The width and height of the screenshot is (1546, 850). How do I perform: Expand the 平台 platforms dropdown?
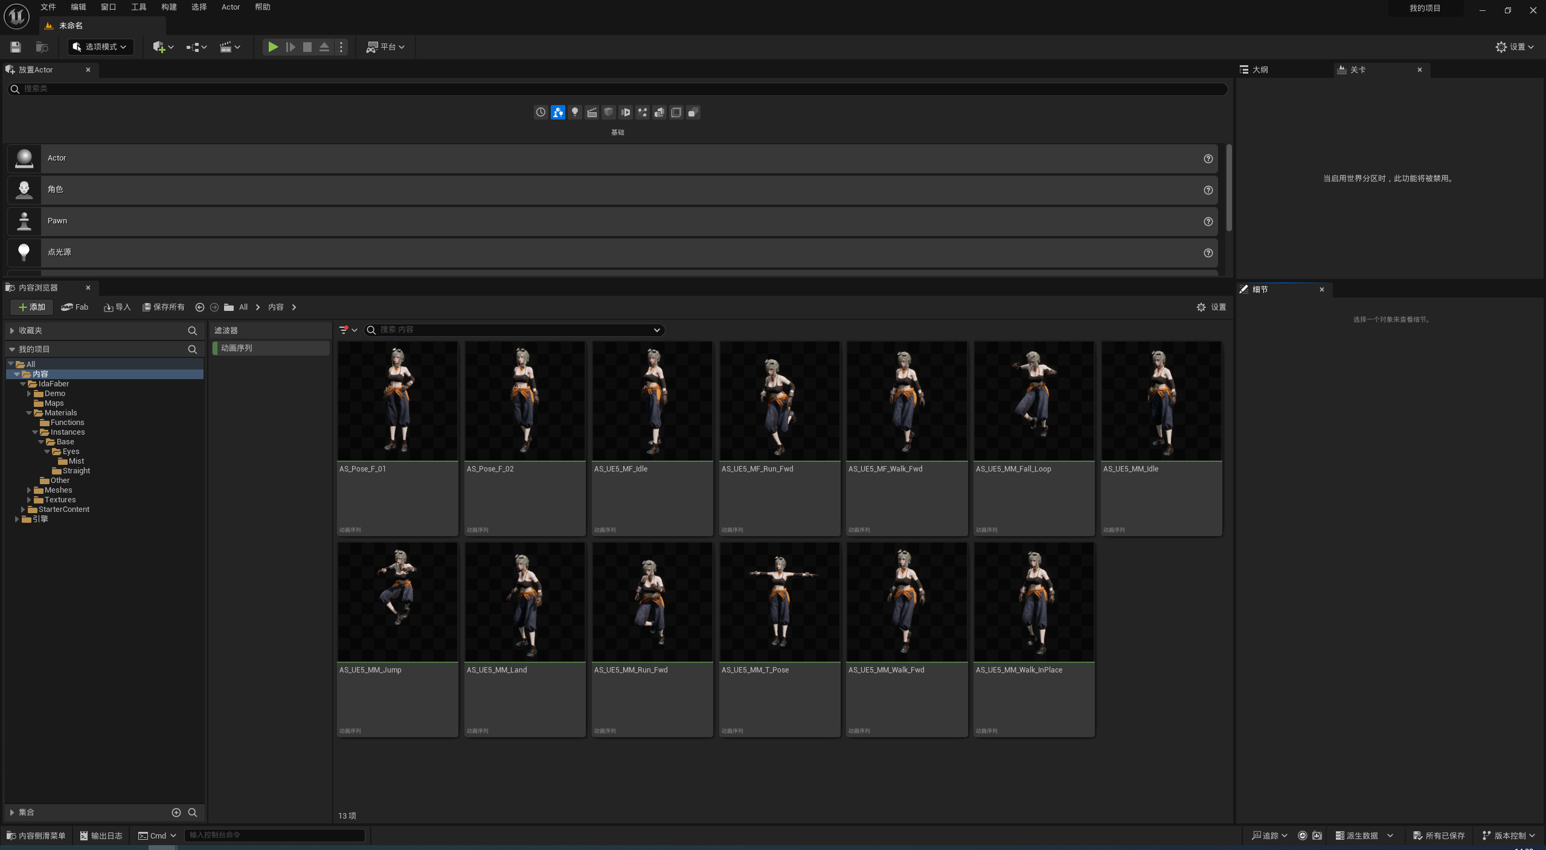pos(385,47)
